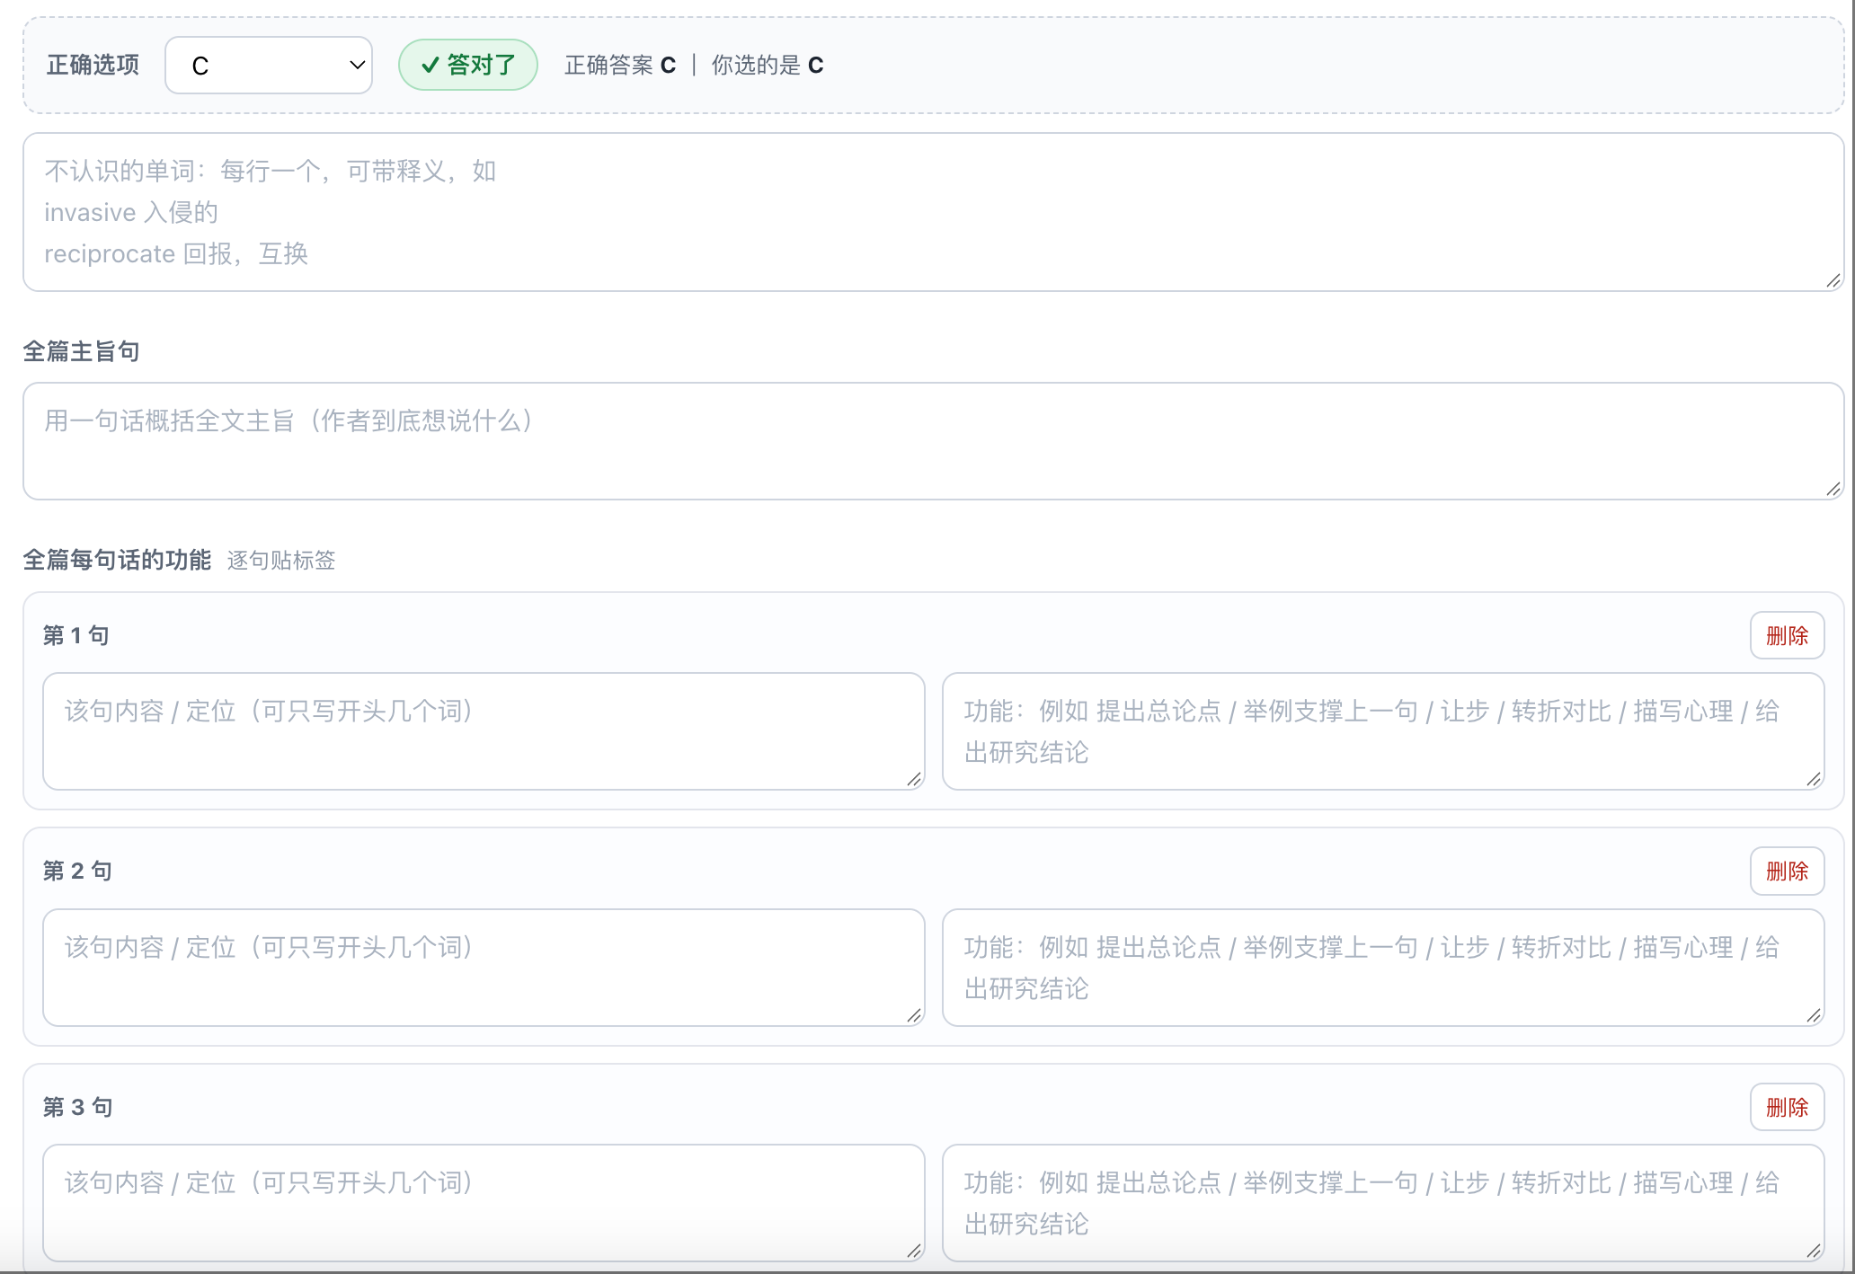Click the 正确答案 C text
1855x1274 pixels.
tap(620, 66)
